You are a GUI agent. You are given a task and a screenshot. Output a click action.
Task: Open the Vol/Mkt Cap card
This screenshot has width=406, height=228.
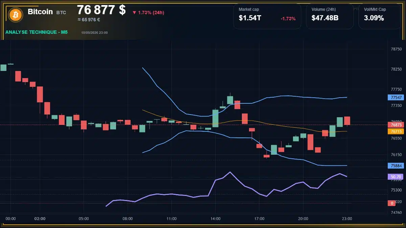(380, 16)
